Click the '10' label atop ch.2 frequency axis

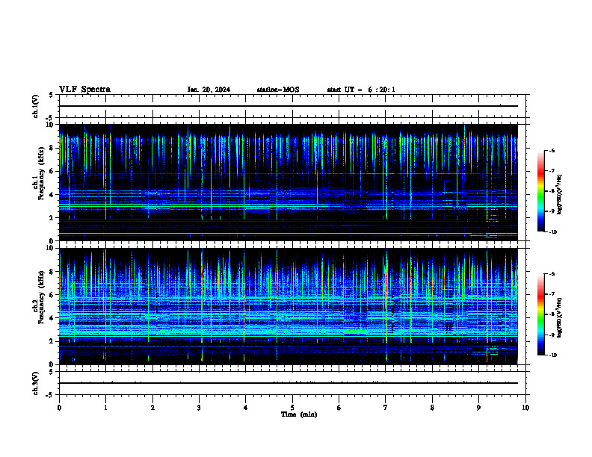coord(51,249)
